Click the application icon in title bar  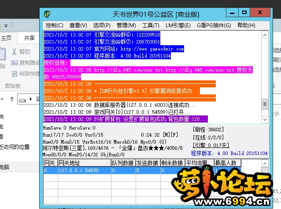47,14
